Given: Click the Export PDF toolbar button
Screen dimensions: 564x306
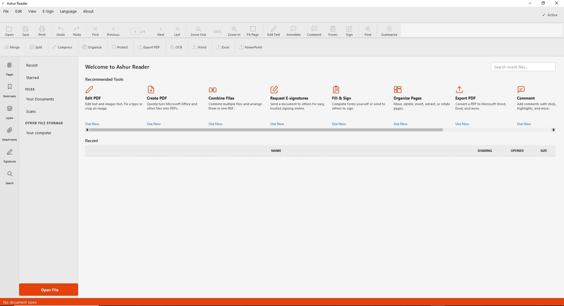Looking at the screenshot, I should click(x=149, y=47).
